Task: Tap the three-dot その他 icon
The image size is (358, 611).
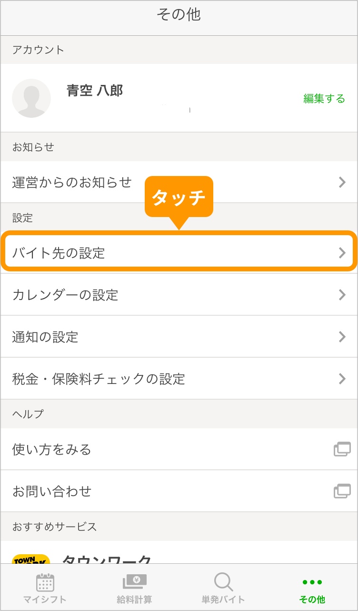Action: 312,582
